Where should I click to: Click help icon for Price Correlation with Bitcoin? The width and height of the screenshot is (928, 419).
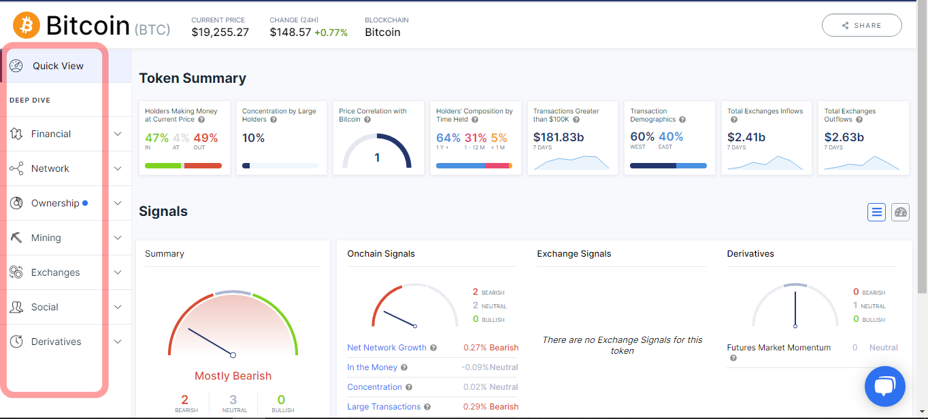(x=367, y=120)
